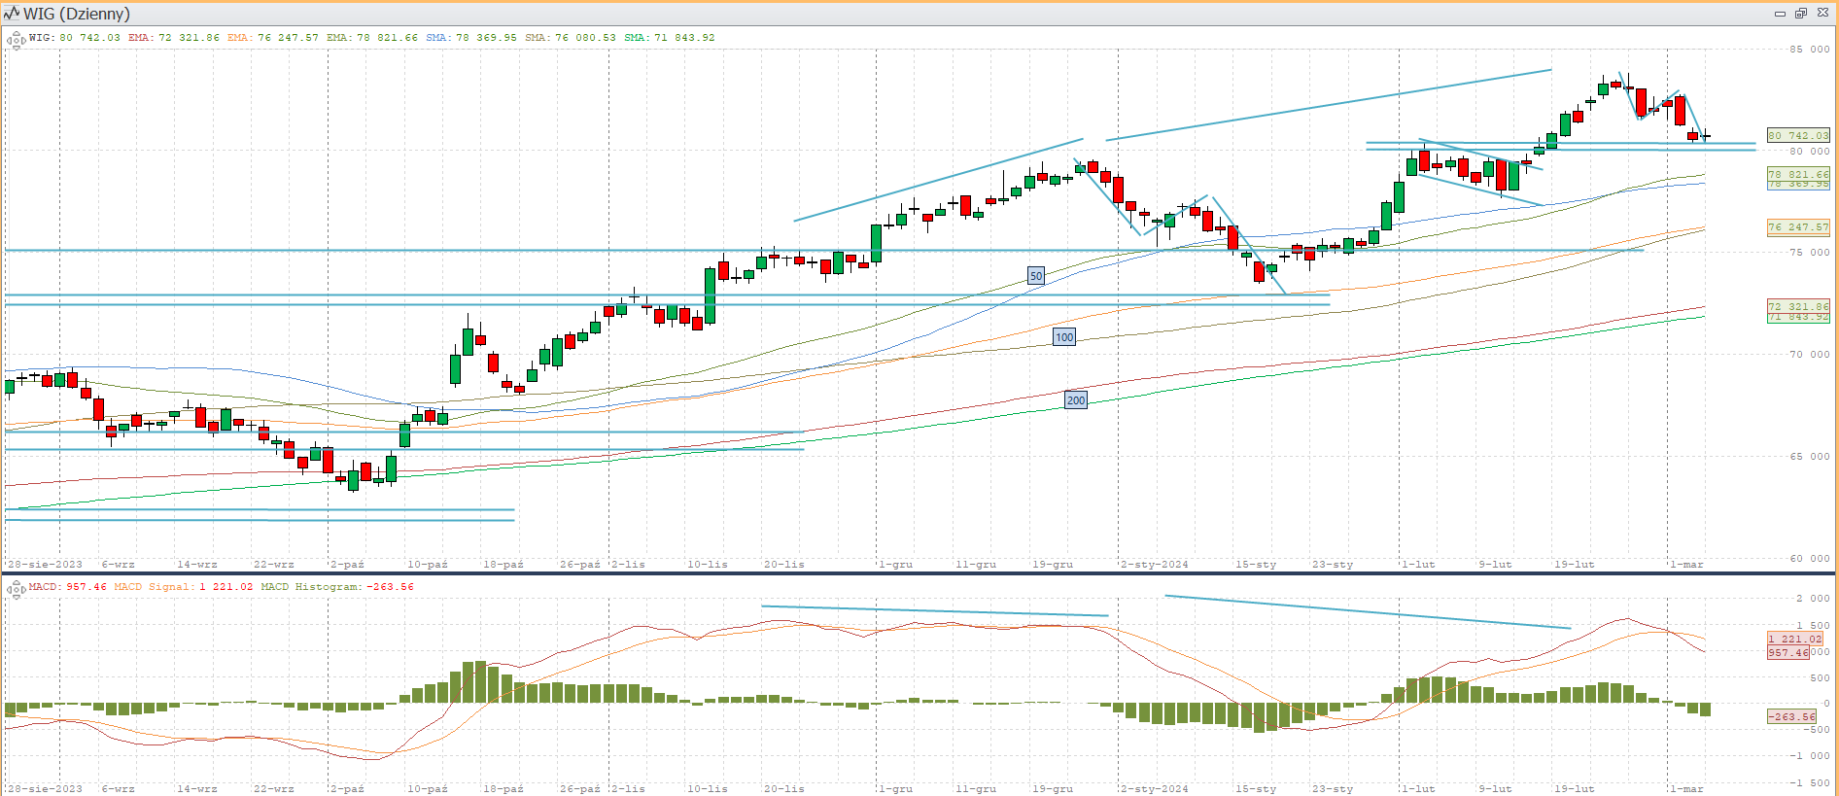Click the 2-sty-2024 date on time axis
This screenshot has height=796, width=1839.
(1154, 564)
